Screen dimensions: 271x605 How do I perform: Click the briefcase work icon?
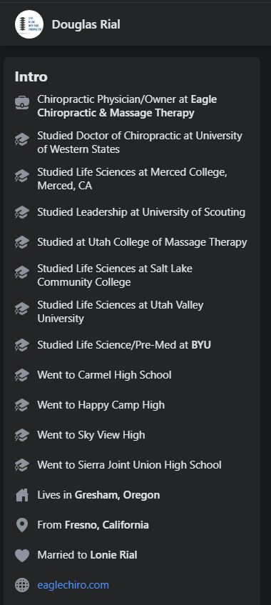(22, 103)
